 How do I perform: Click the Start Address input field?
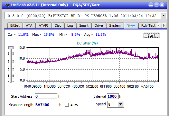click(x=46, y=96)
